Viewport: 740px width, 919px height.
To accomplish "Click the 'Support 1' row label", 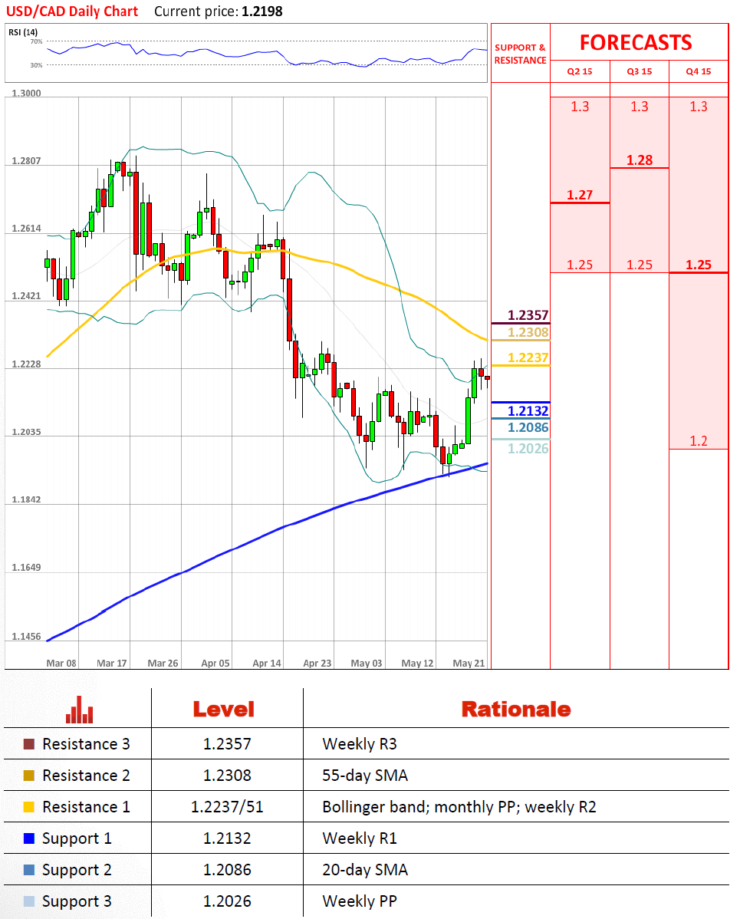I will click(77, 838).
